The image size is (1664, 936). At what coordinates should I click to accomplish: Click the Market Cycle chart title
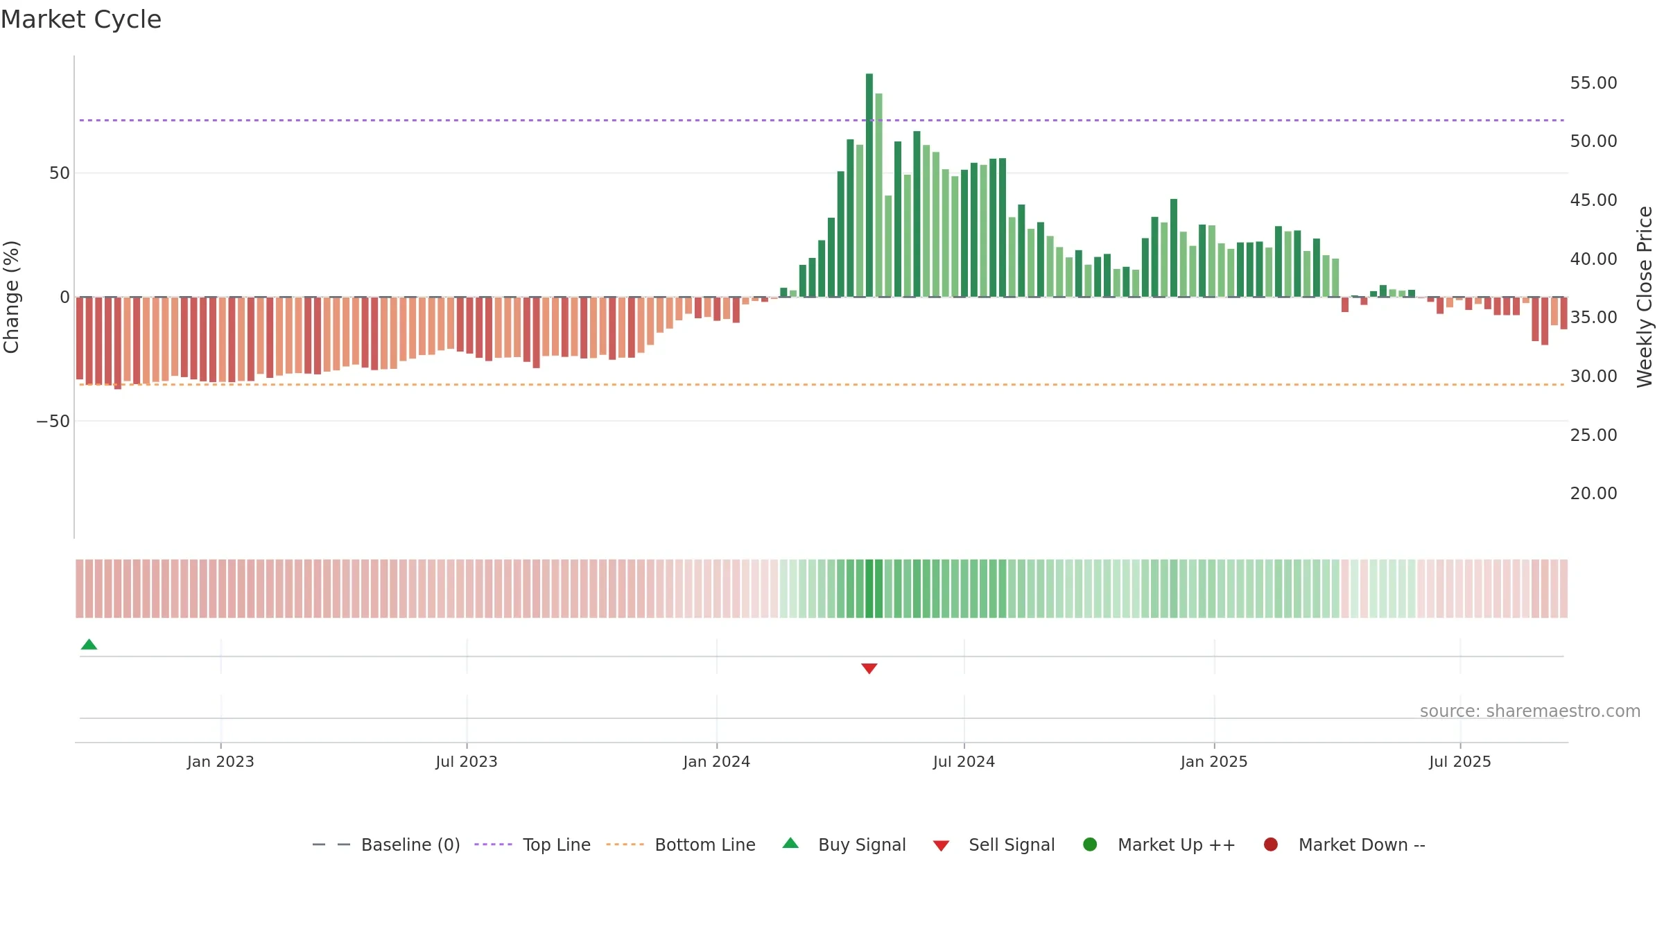pos(81,19)
